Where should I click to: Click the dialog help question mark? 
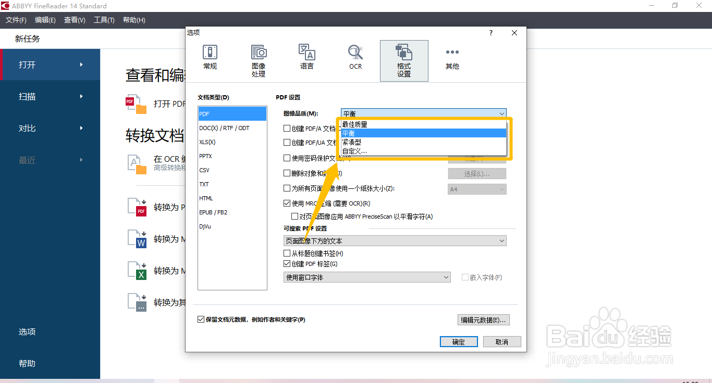pos(490,33)
